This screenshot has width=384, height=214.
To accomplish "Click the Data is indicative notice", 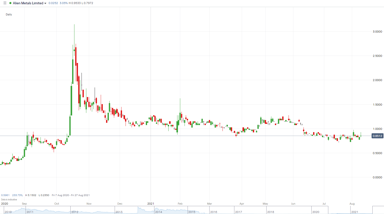I will pos(9,199).
